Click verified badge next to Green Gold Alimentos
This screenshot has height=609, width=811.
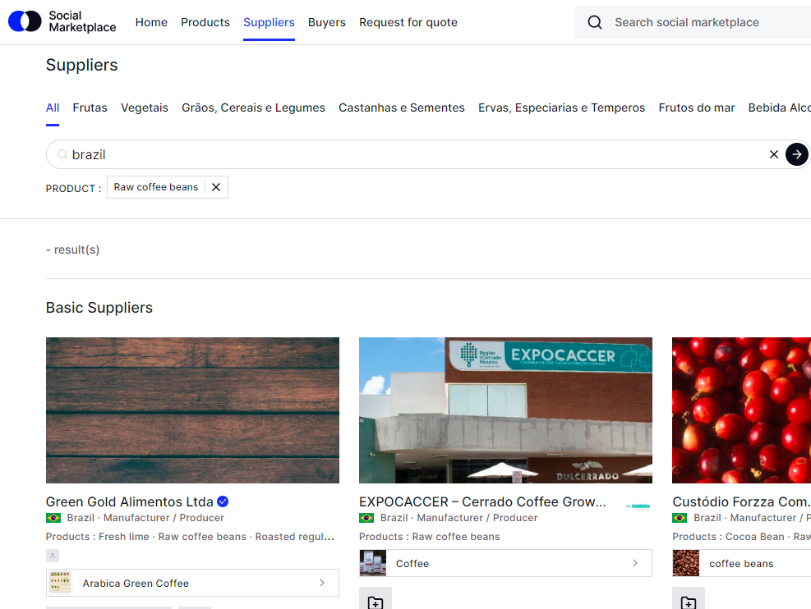223,501
